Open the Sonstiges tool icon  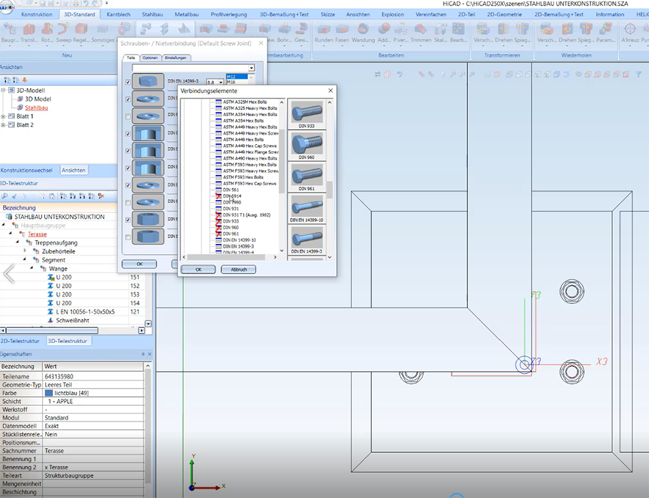pyautogui.click(x=102, y=29)
